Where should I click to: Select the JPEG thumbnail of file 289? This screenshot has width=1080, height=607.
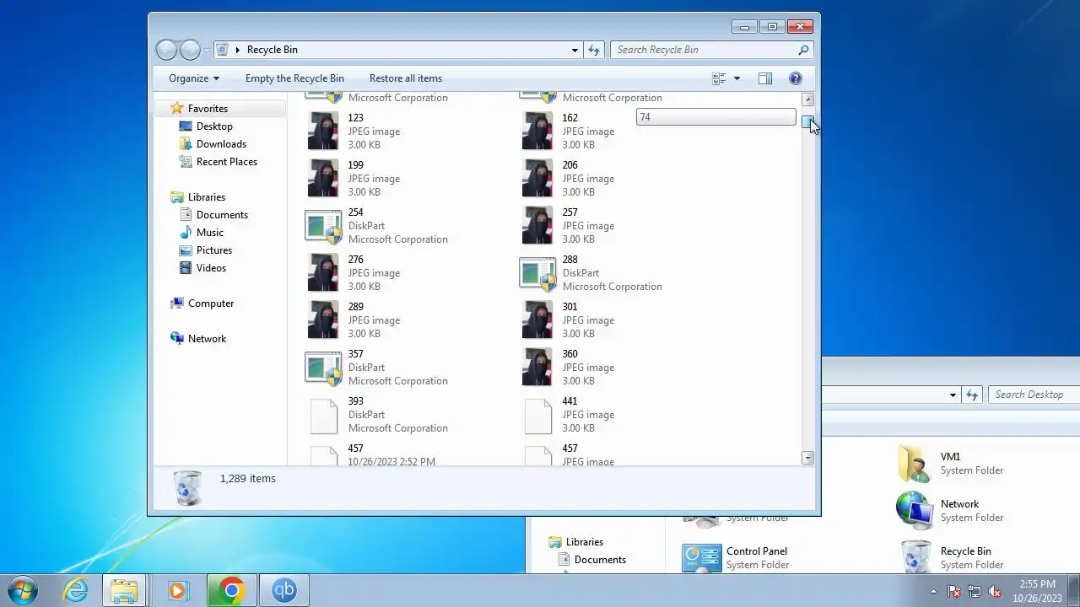click(x=323, y=320)
